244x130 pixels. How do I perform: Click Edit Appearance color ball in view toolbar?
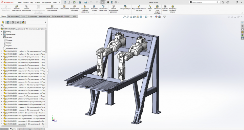click(156, 17)
